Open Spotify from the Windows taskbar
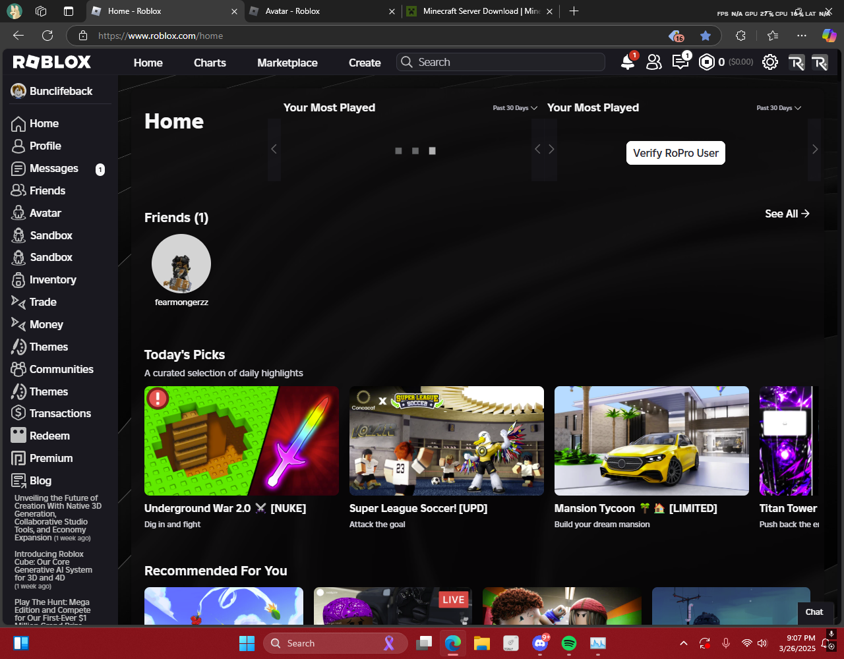844x659 pixels. click(x=569, y=643)
